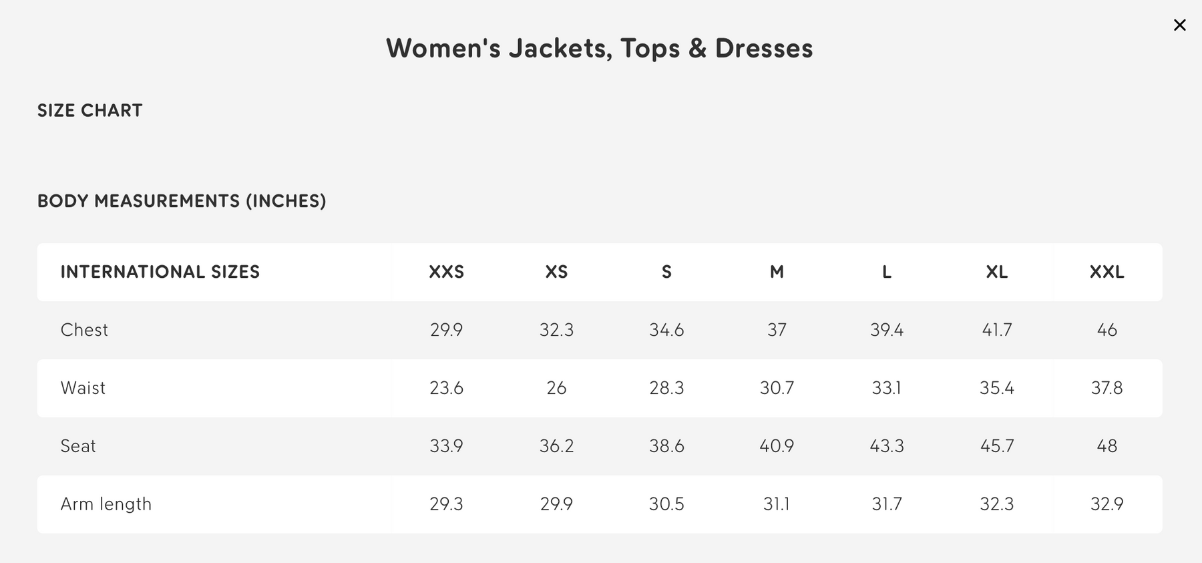This screenshot has height=563, width=1202.
Task: Click the Body Measurements (Inches) heading
Action: [x=182, y=201]
